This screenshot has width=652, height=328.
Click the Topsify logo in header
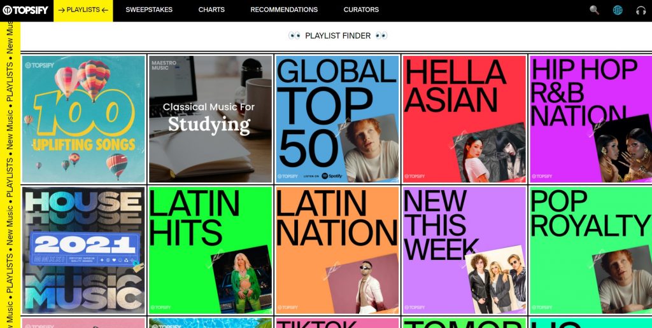click(25, 10)
